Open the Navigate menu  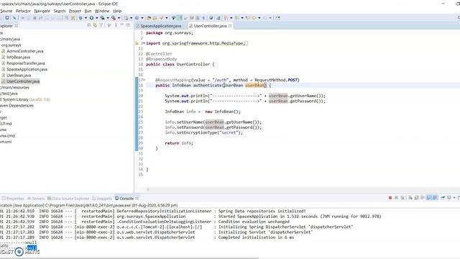pyautogui.click(x=42, y=11)
